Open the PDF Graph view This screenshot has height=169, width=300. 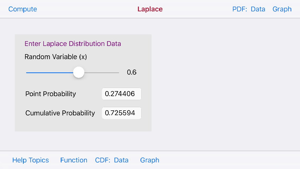(282, 9)
